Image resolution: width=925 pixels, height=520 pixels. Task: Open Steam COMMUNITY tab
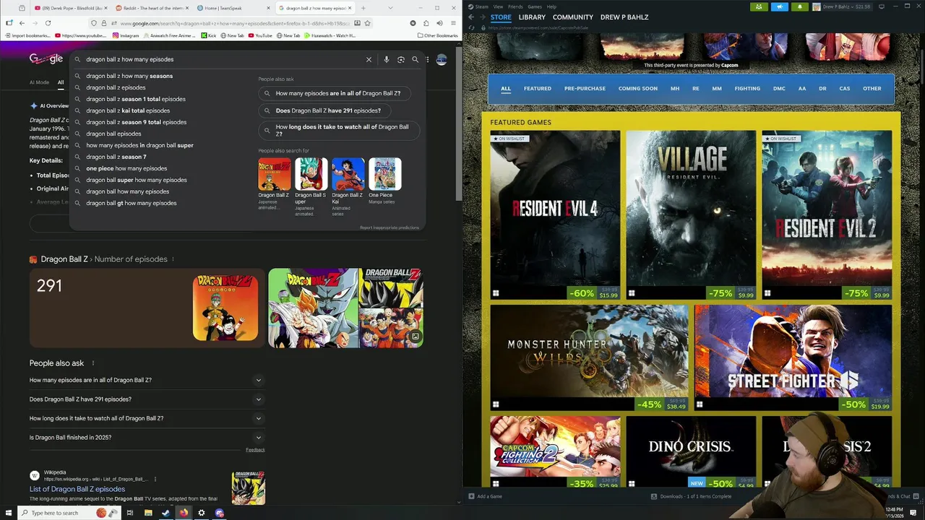pyautogui.click(x=573, y=17)
